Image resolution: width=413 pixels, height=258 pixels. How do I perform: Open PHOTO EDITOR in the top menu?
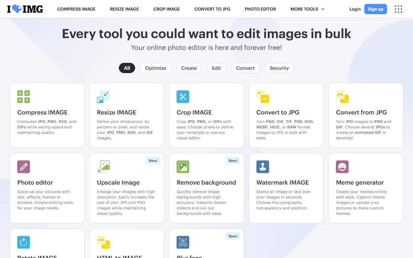click(260, 9)
